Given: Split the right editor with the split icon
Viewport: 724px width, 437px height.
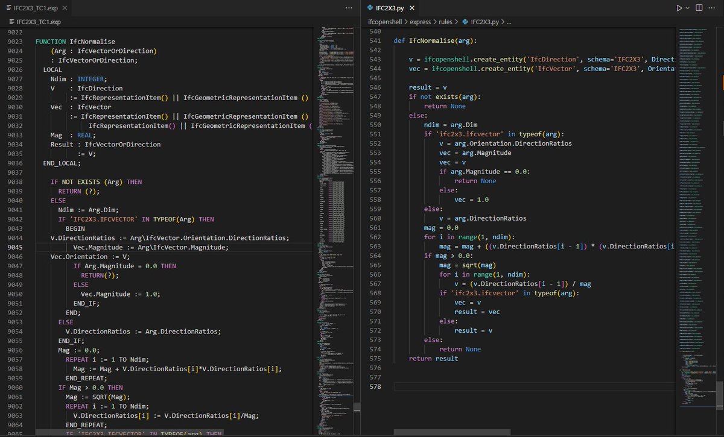Looking at the screenshot, I should click(x=699, y=8).
